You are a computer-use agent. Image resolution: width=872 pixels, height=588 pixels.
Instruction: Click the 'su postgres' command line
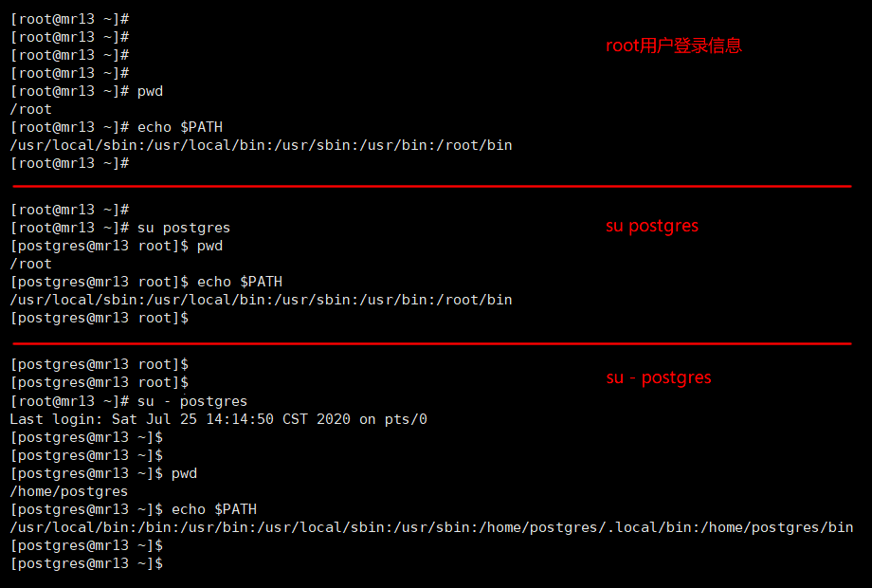[x=120, y=228]
